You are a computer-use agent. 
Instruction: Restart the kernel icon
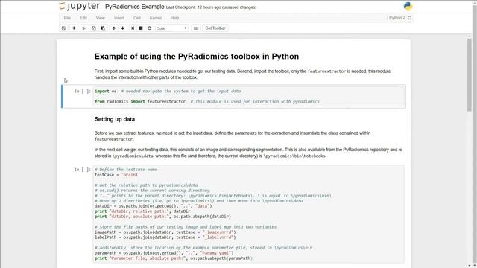click(149, 28)
